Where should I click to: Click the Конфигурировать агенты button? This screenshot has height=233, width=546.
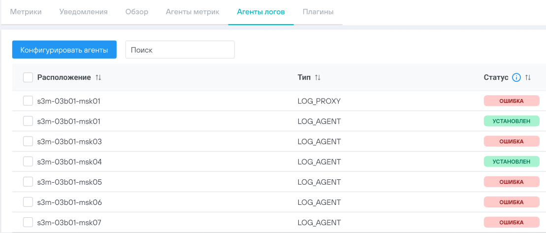point(64,50)
